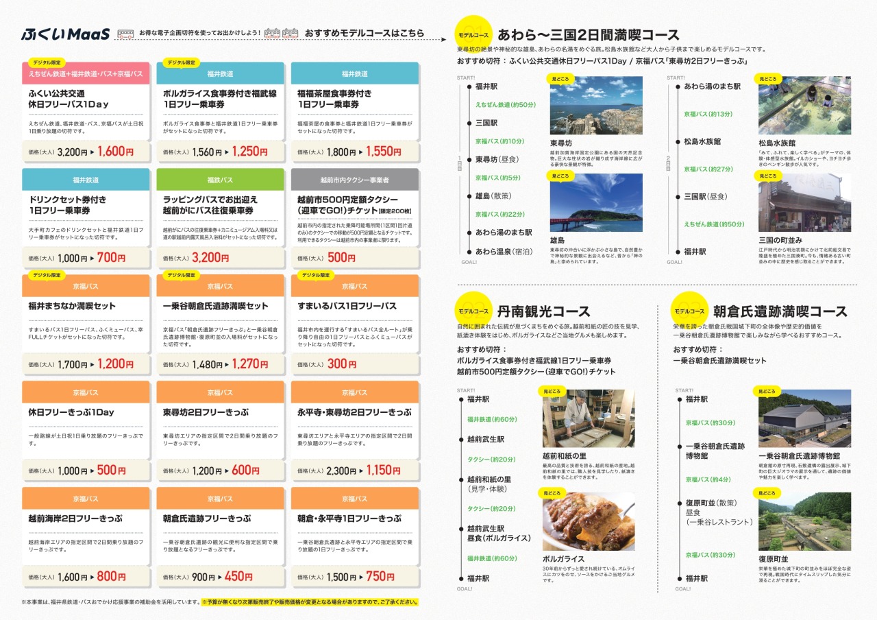Viewport: 877px width, 620px height.
Task: Click the 800円 discounted price
Action: (x=111, y=577)
